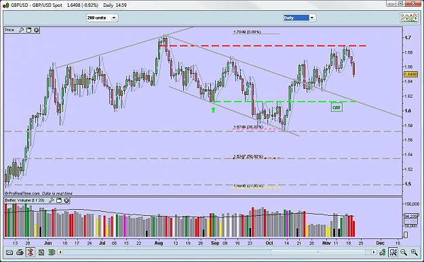Click the Better Volume panel title
The height and width of the screenshot is (262, 424).
pos(24,200)
